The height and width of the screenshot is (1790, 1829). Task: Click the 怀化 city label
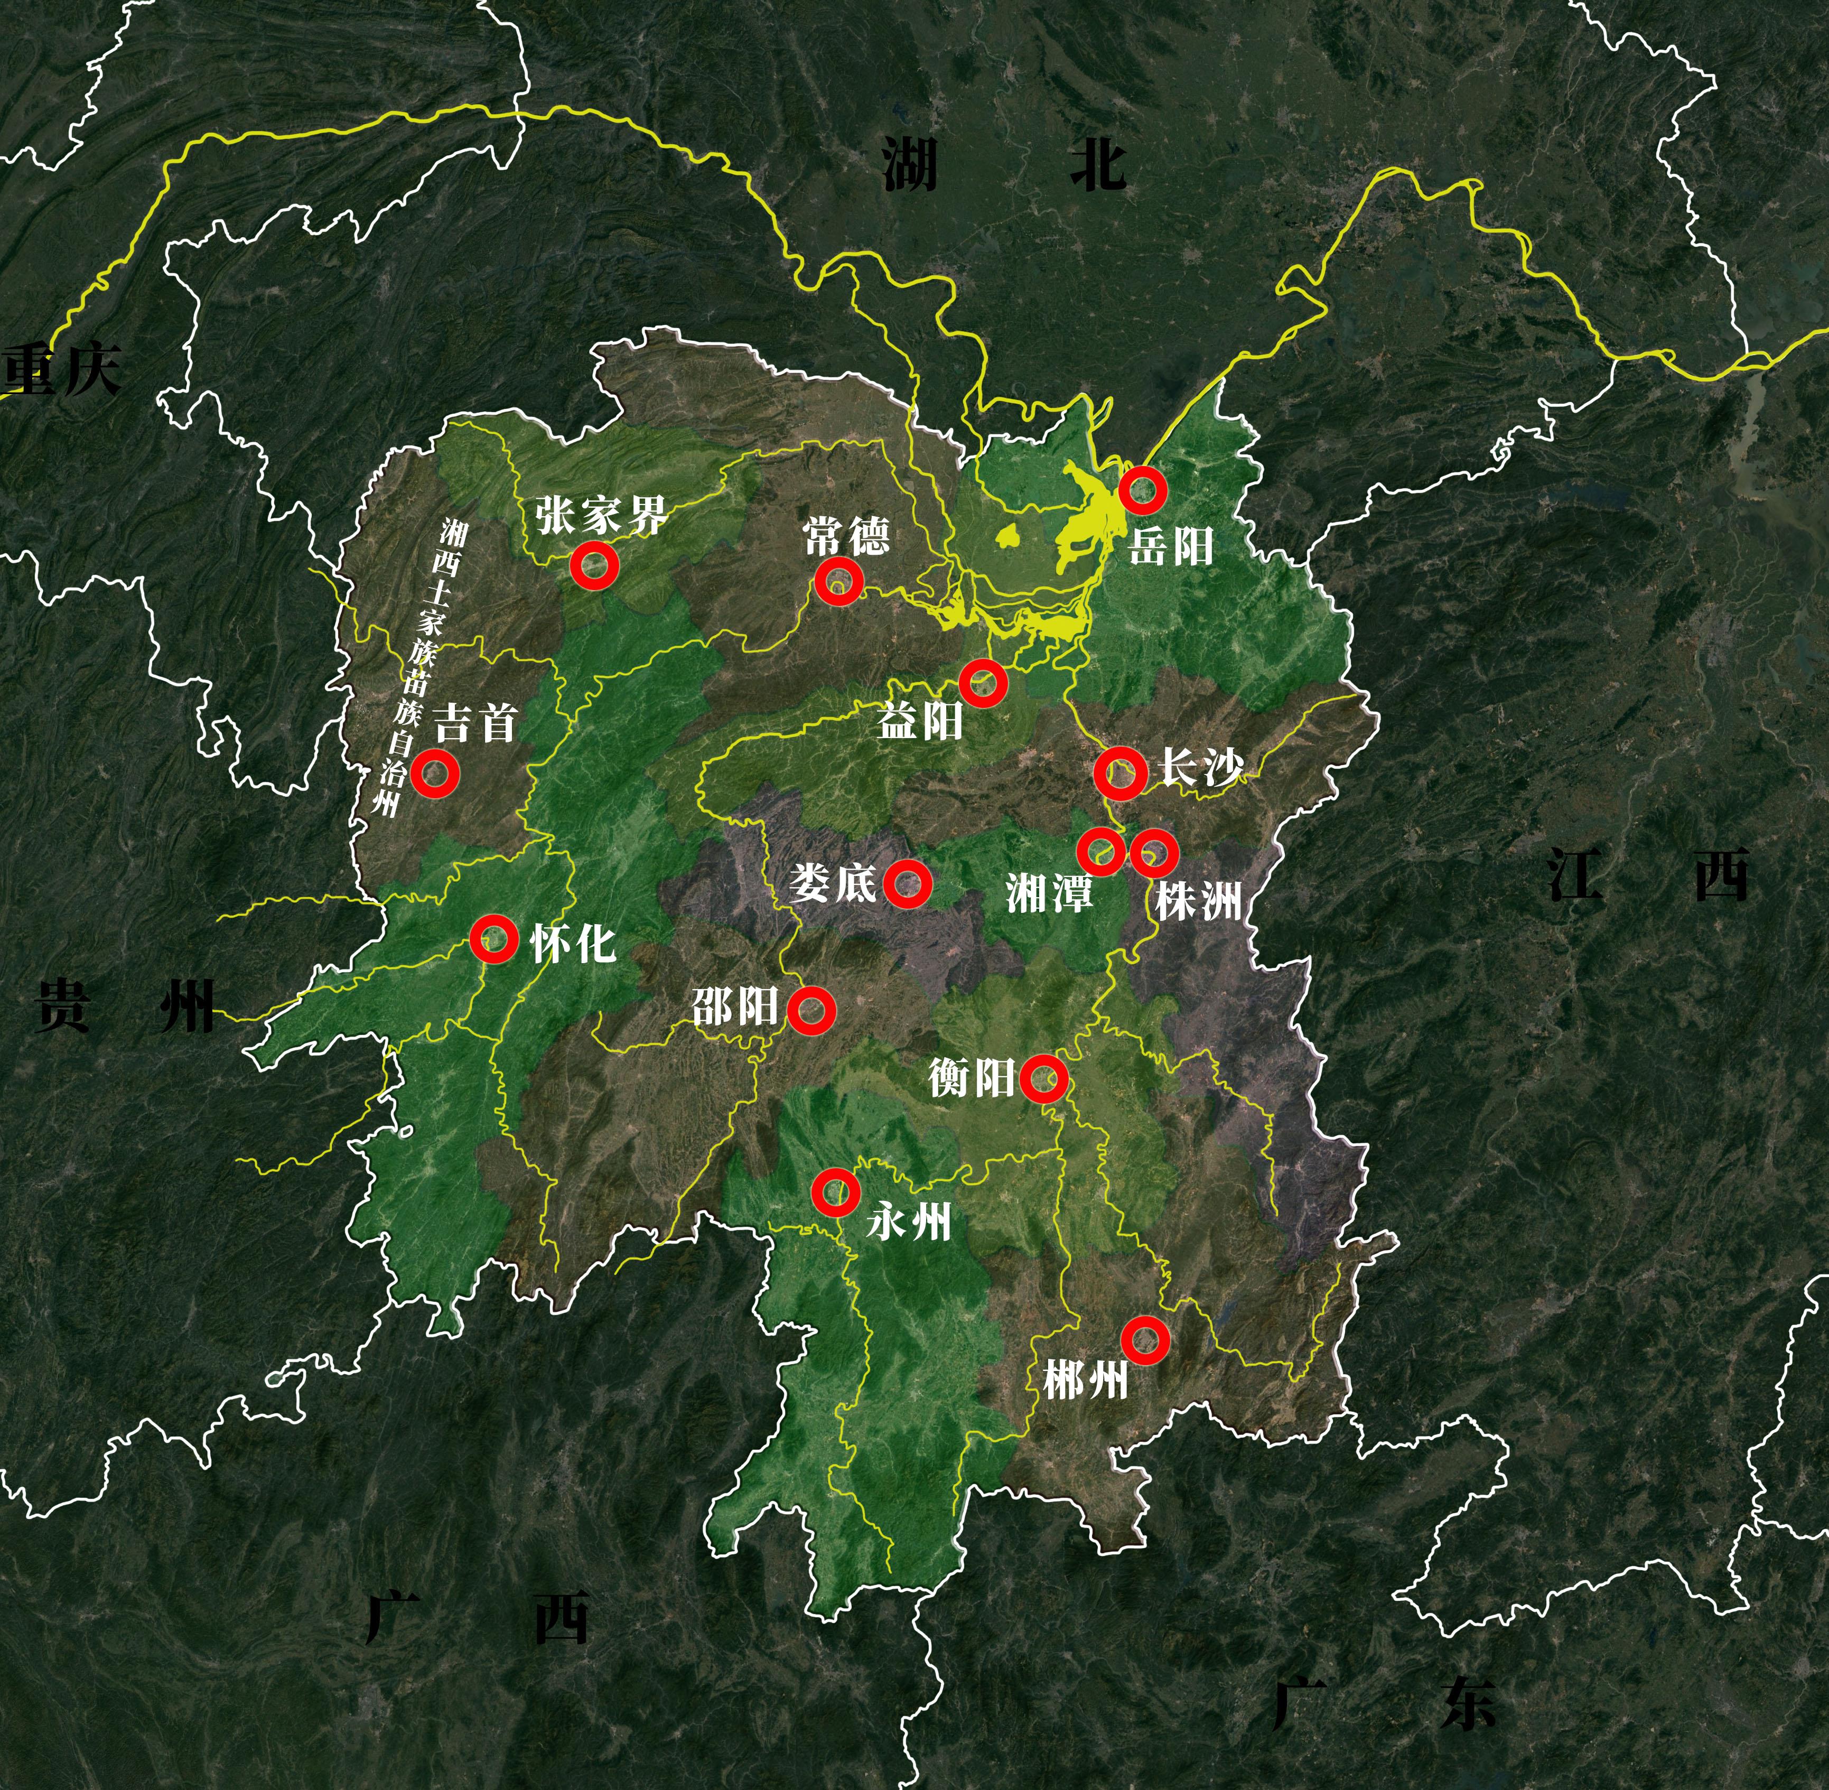573,943
